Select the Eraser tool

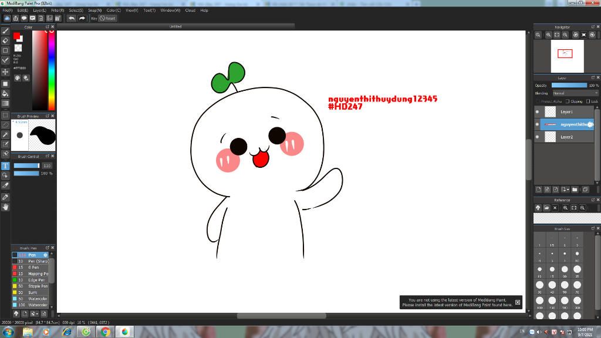pyautogui.click(x=5, y=40)
